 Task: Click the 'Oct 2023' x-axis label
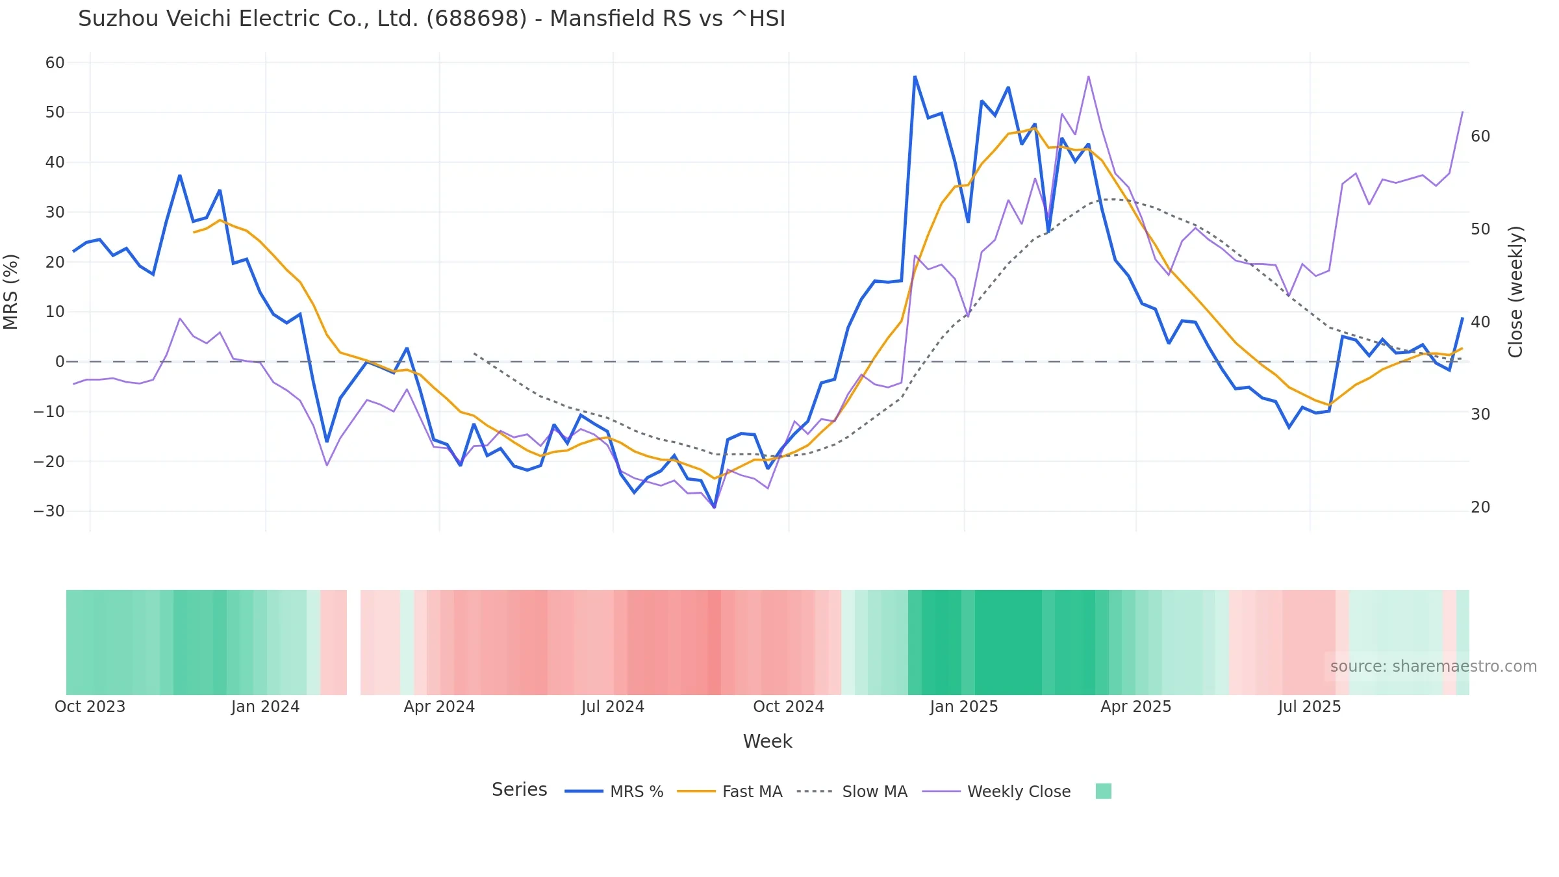coord(90,707)
